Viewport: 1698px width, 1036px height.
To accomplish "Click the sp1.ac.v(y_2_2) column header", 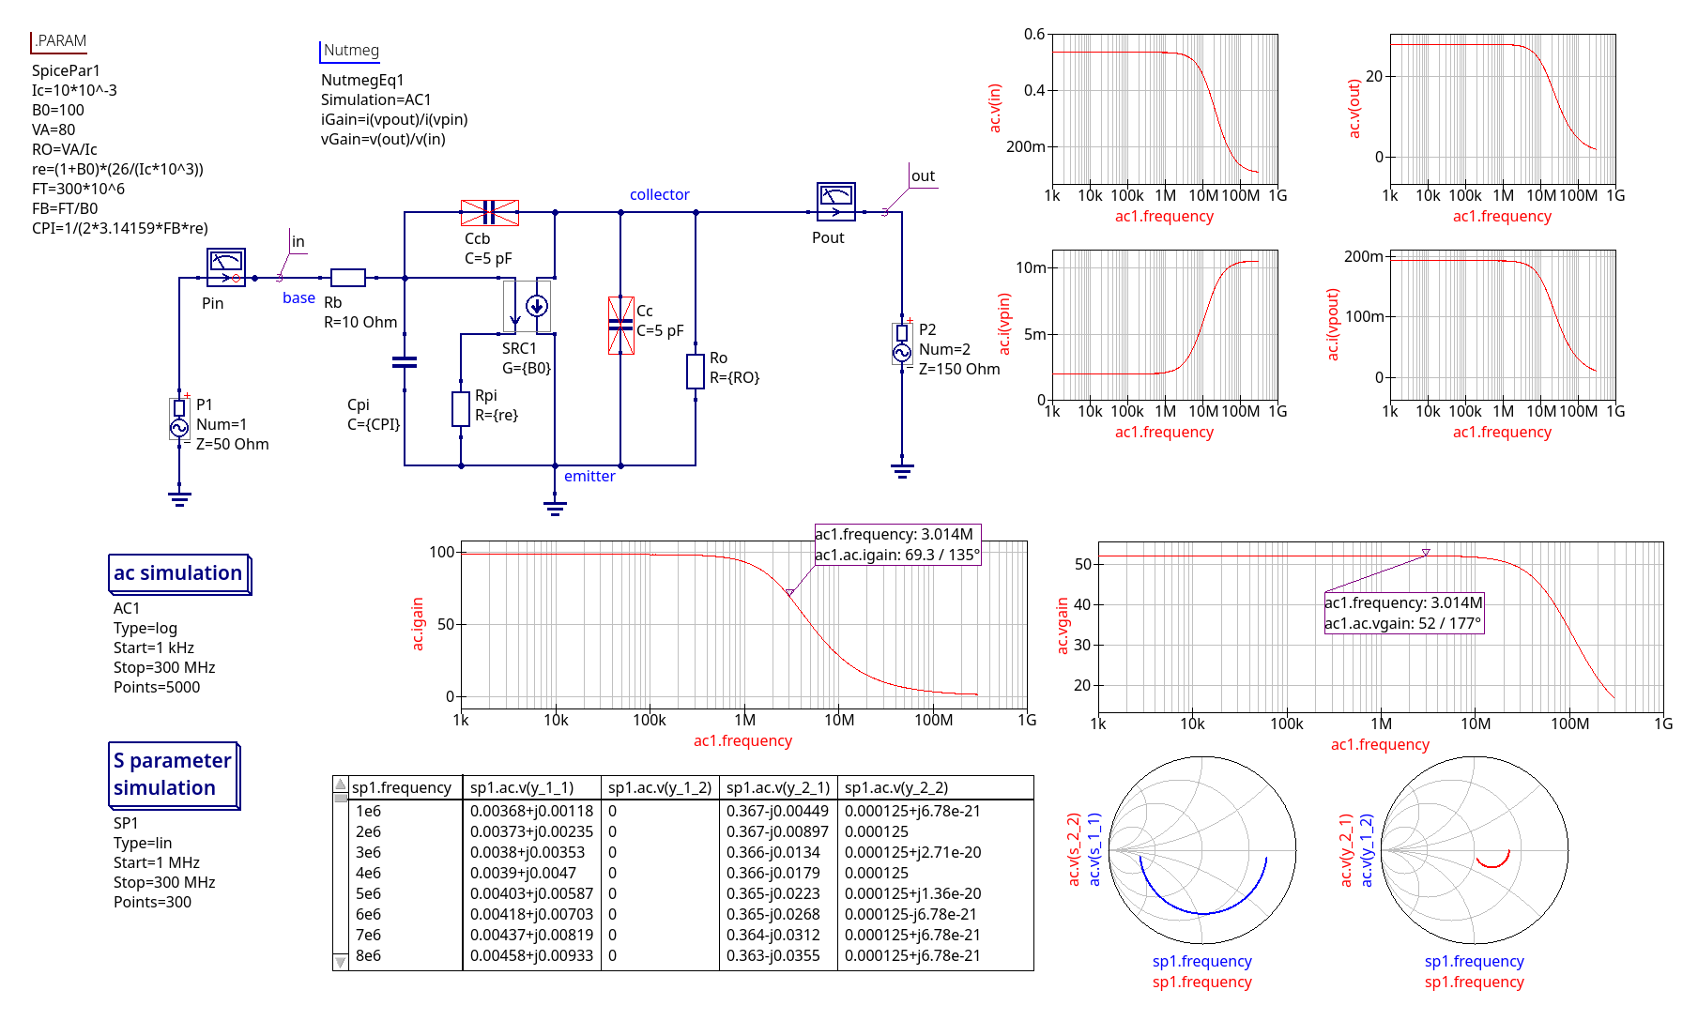I will click(x=896, y=788).
